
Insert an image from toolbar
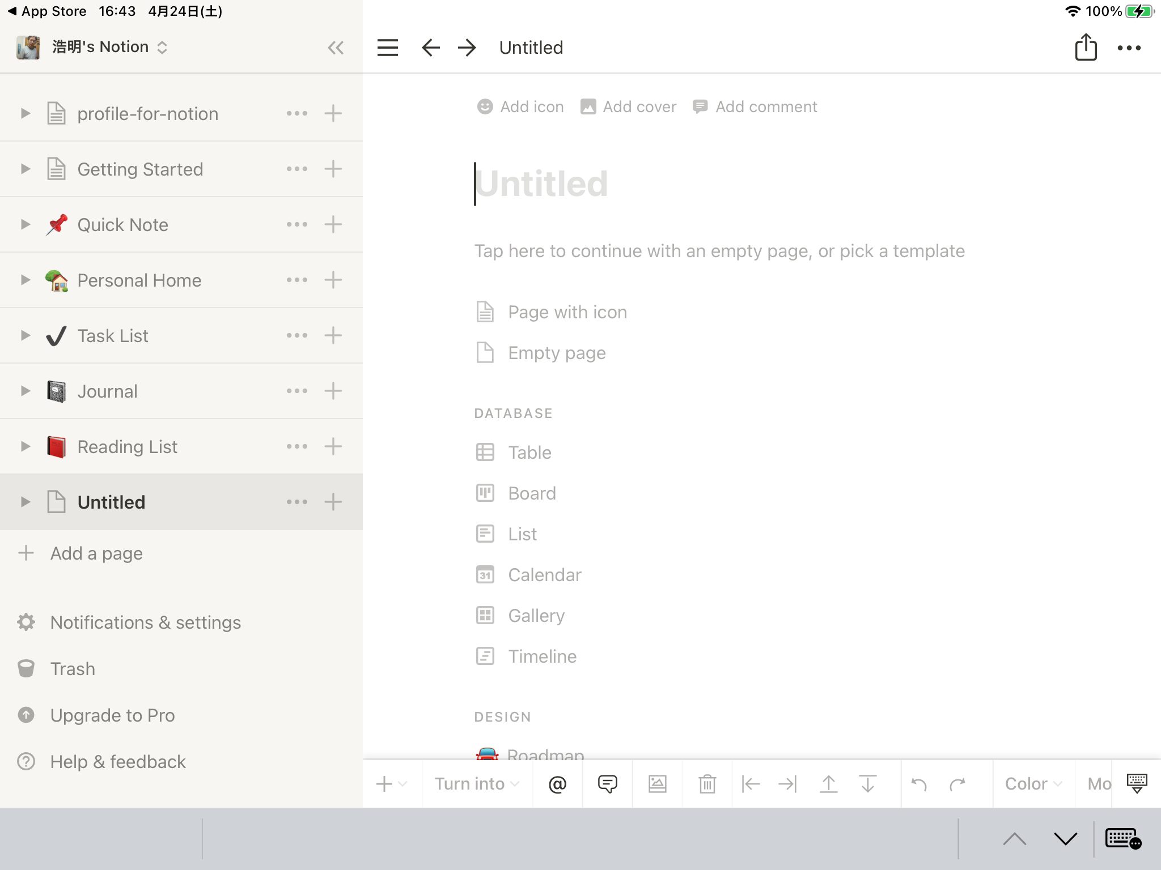pos(658,784)
